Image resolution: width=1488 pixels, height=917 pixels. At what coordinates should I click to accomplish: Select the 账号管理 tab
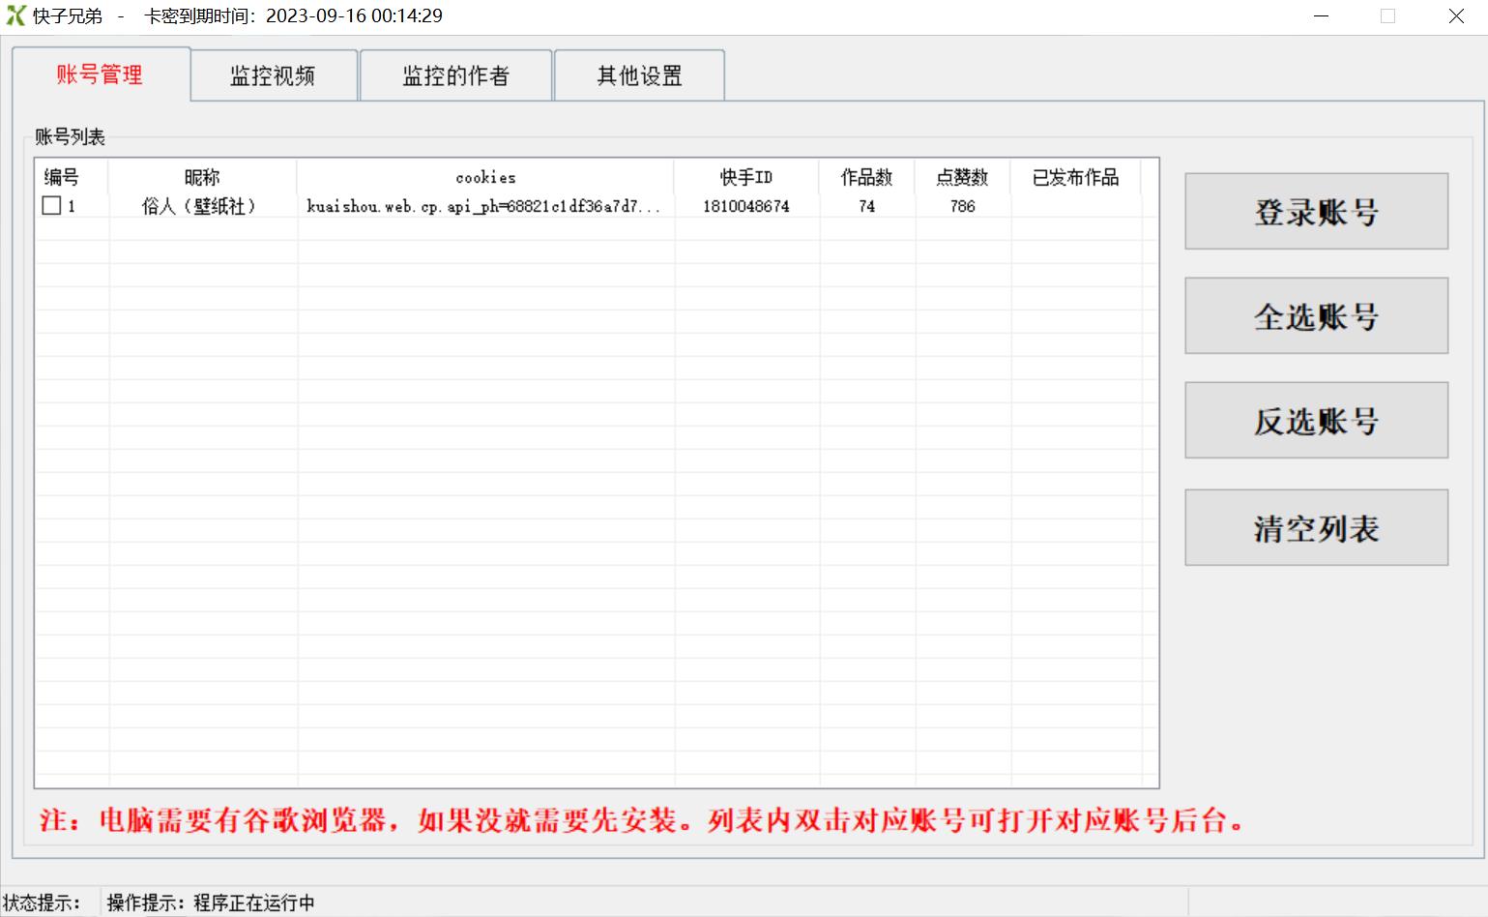pyautogui.click(x=100, y=74)
